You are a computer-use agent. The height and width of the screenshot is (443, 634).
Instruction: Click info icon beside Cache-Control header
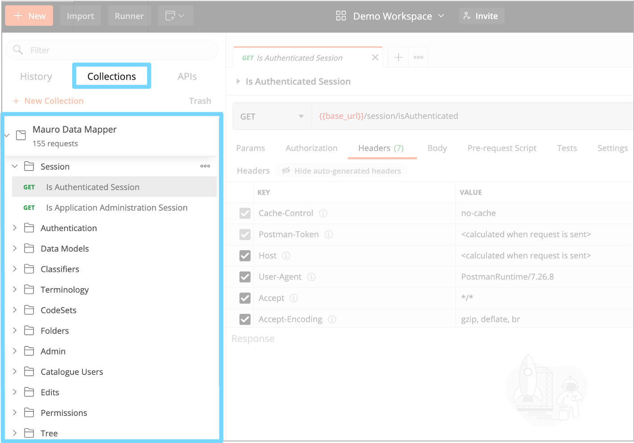click(x=323, y=213)
